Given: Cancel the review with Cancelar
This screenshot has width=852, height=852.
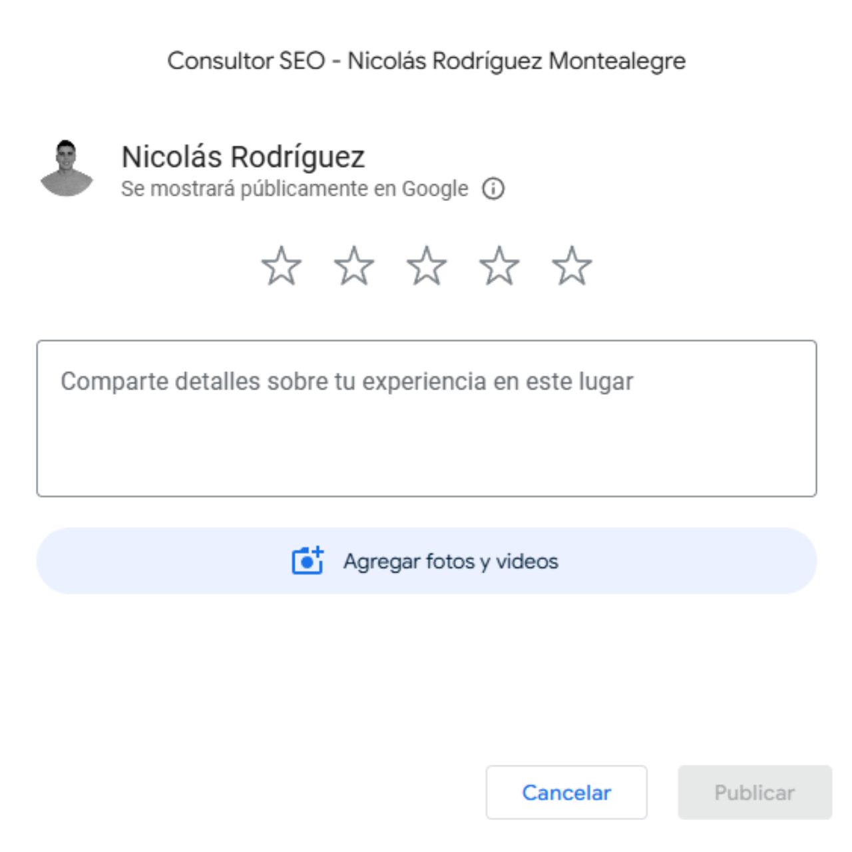Looking at the screenshot, I should 566,792.
